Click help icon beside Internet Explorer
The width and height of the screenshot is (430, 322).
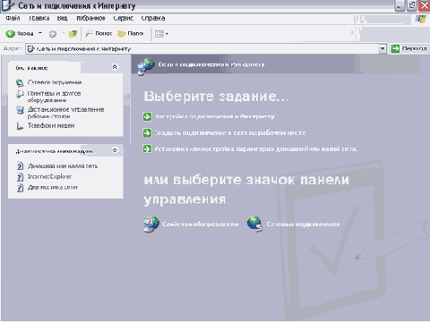click(x=20, y=177)
